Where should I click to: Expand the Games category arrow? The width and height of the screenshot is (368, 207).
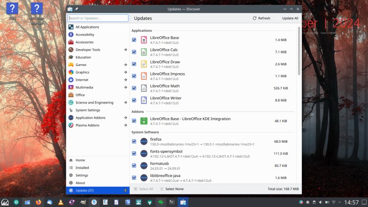coord(125,65)
